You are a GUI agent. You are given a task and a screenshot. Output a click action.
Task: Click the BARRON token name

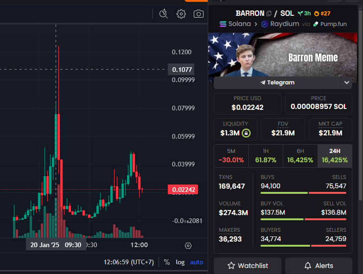coord(250,13)
